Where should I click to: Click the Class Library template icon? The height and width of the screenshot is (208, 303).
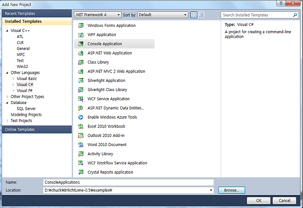pos(80,62)
